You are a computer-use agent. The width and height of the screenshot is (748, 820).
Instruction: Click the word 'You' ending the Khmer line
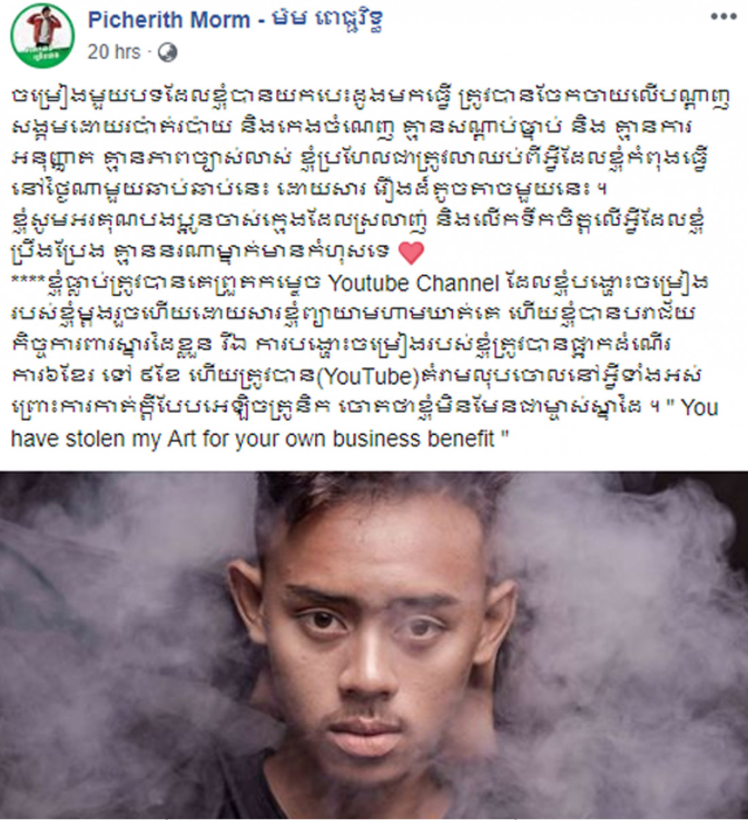700,407
